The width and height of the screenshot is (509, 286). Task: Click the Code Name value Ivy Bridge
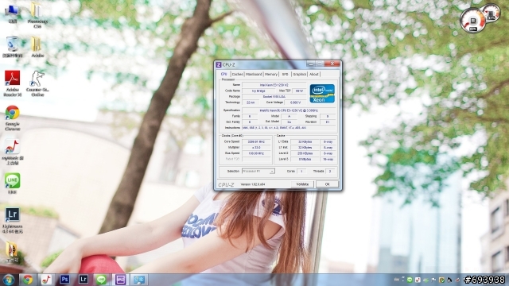point(258,91)
